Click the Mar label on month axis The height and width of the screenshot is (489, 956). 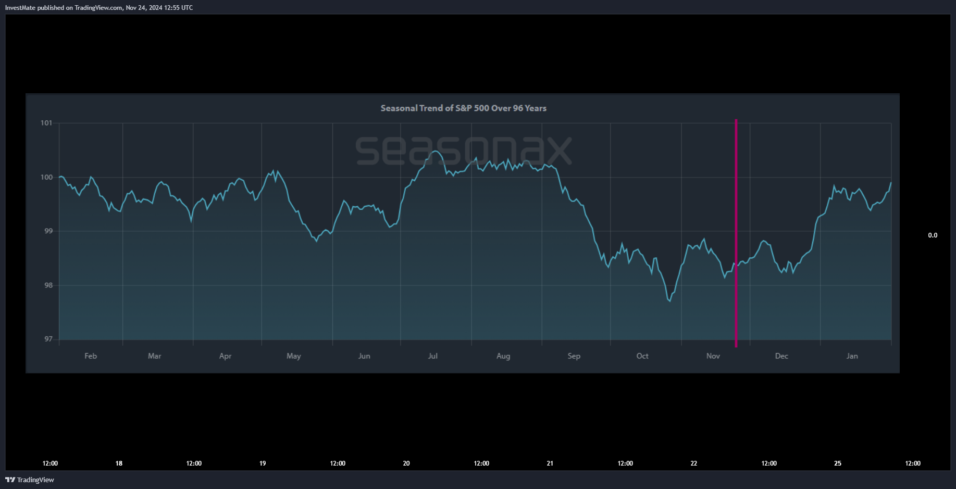click(154, 356)
